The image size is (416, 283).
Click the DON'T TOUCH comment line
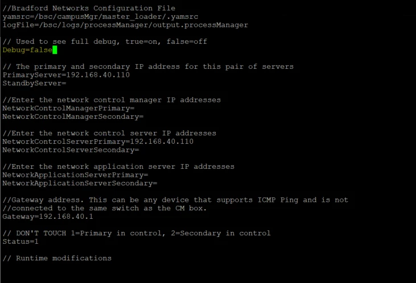tap(137, 233)
